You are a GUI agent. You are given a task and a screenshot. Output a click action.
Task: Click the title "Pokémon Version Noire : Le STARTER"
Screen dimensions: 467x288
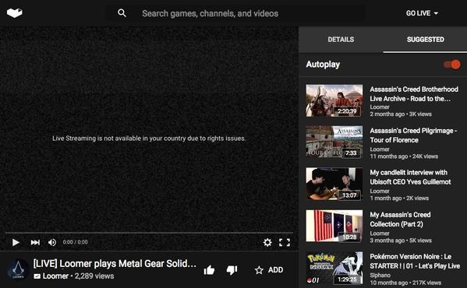(x=415, y=262)
